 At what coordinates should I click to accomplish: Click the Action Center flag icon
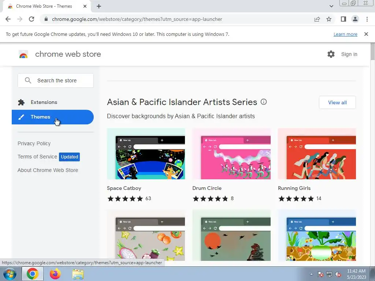(320, 274)
